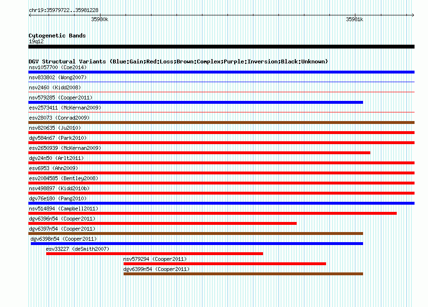Click the left arrow of the ruler
Screen dimensions: 428x307
[x=30, y=15]
